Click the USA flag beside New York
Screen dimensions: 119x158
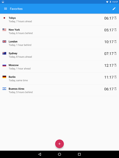(4, 30)
